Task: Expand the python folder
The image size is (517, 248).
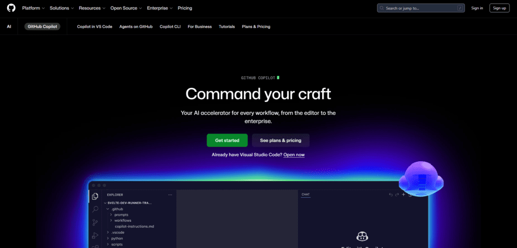Action: pos(115,238)
